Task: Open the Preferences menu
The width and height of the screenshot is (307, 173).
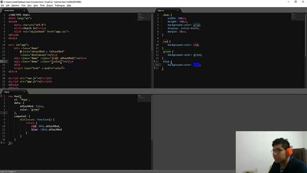Action: click(x=59, y=5)
